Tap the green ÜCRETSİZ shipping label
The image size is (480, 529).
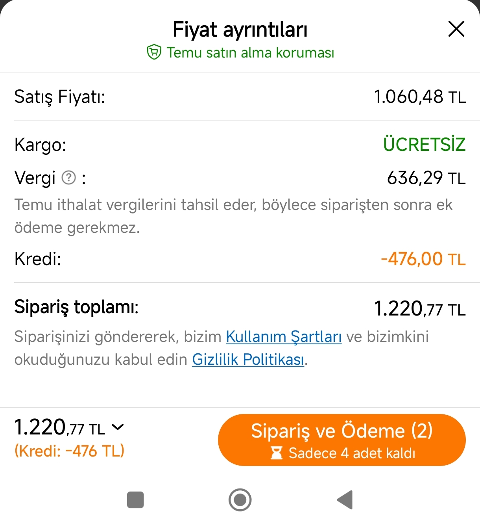[425, 144]
